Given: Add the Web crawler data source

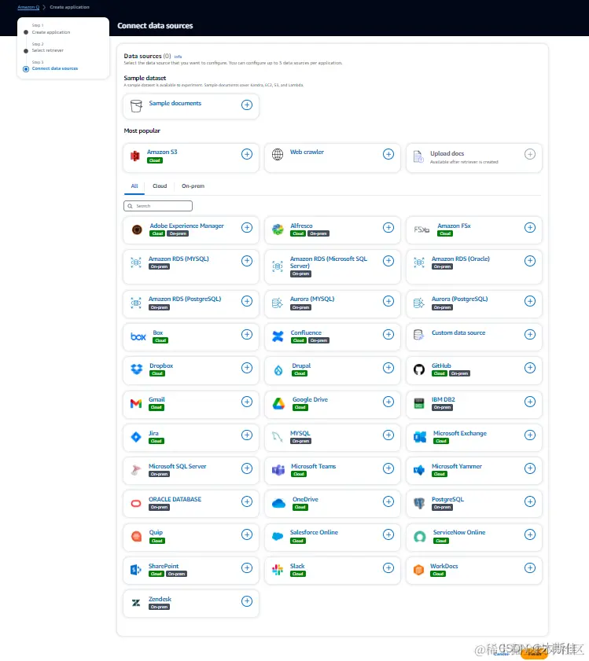Looking at the screenshot, I should (x=388, y=154).
